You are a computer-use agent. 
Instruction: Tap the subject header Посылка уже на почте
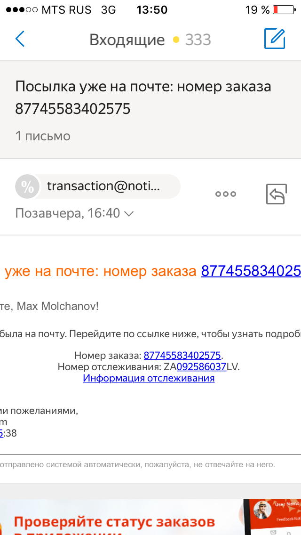point(143,97)
